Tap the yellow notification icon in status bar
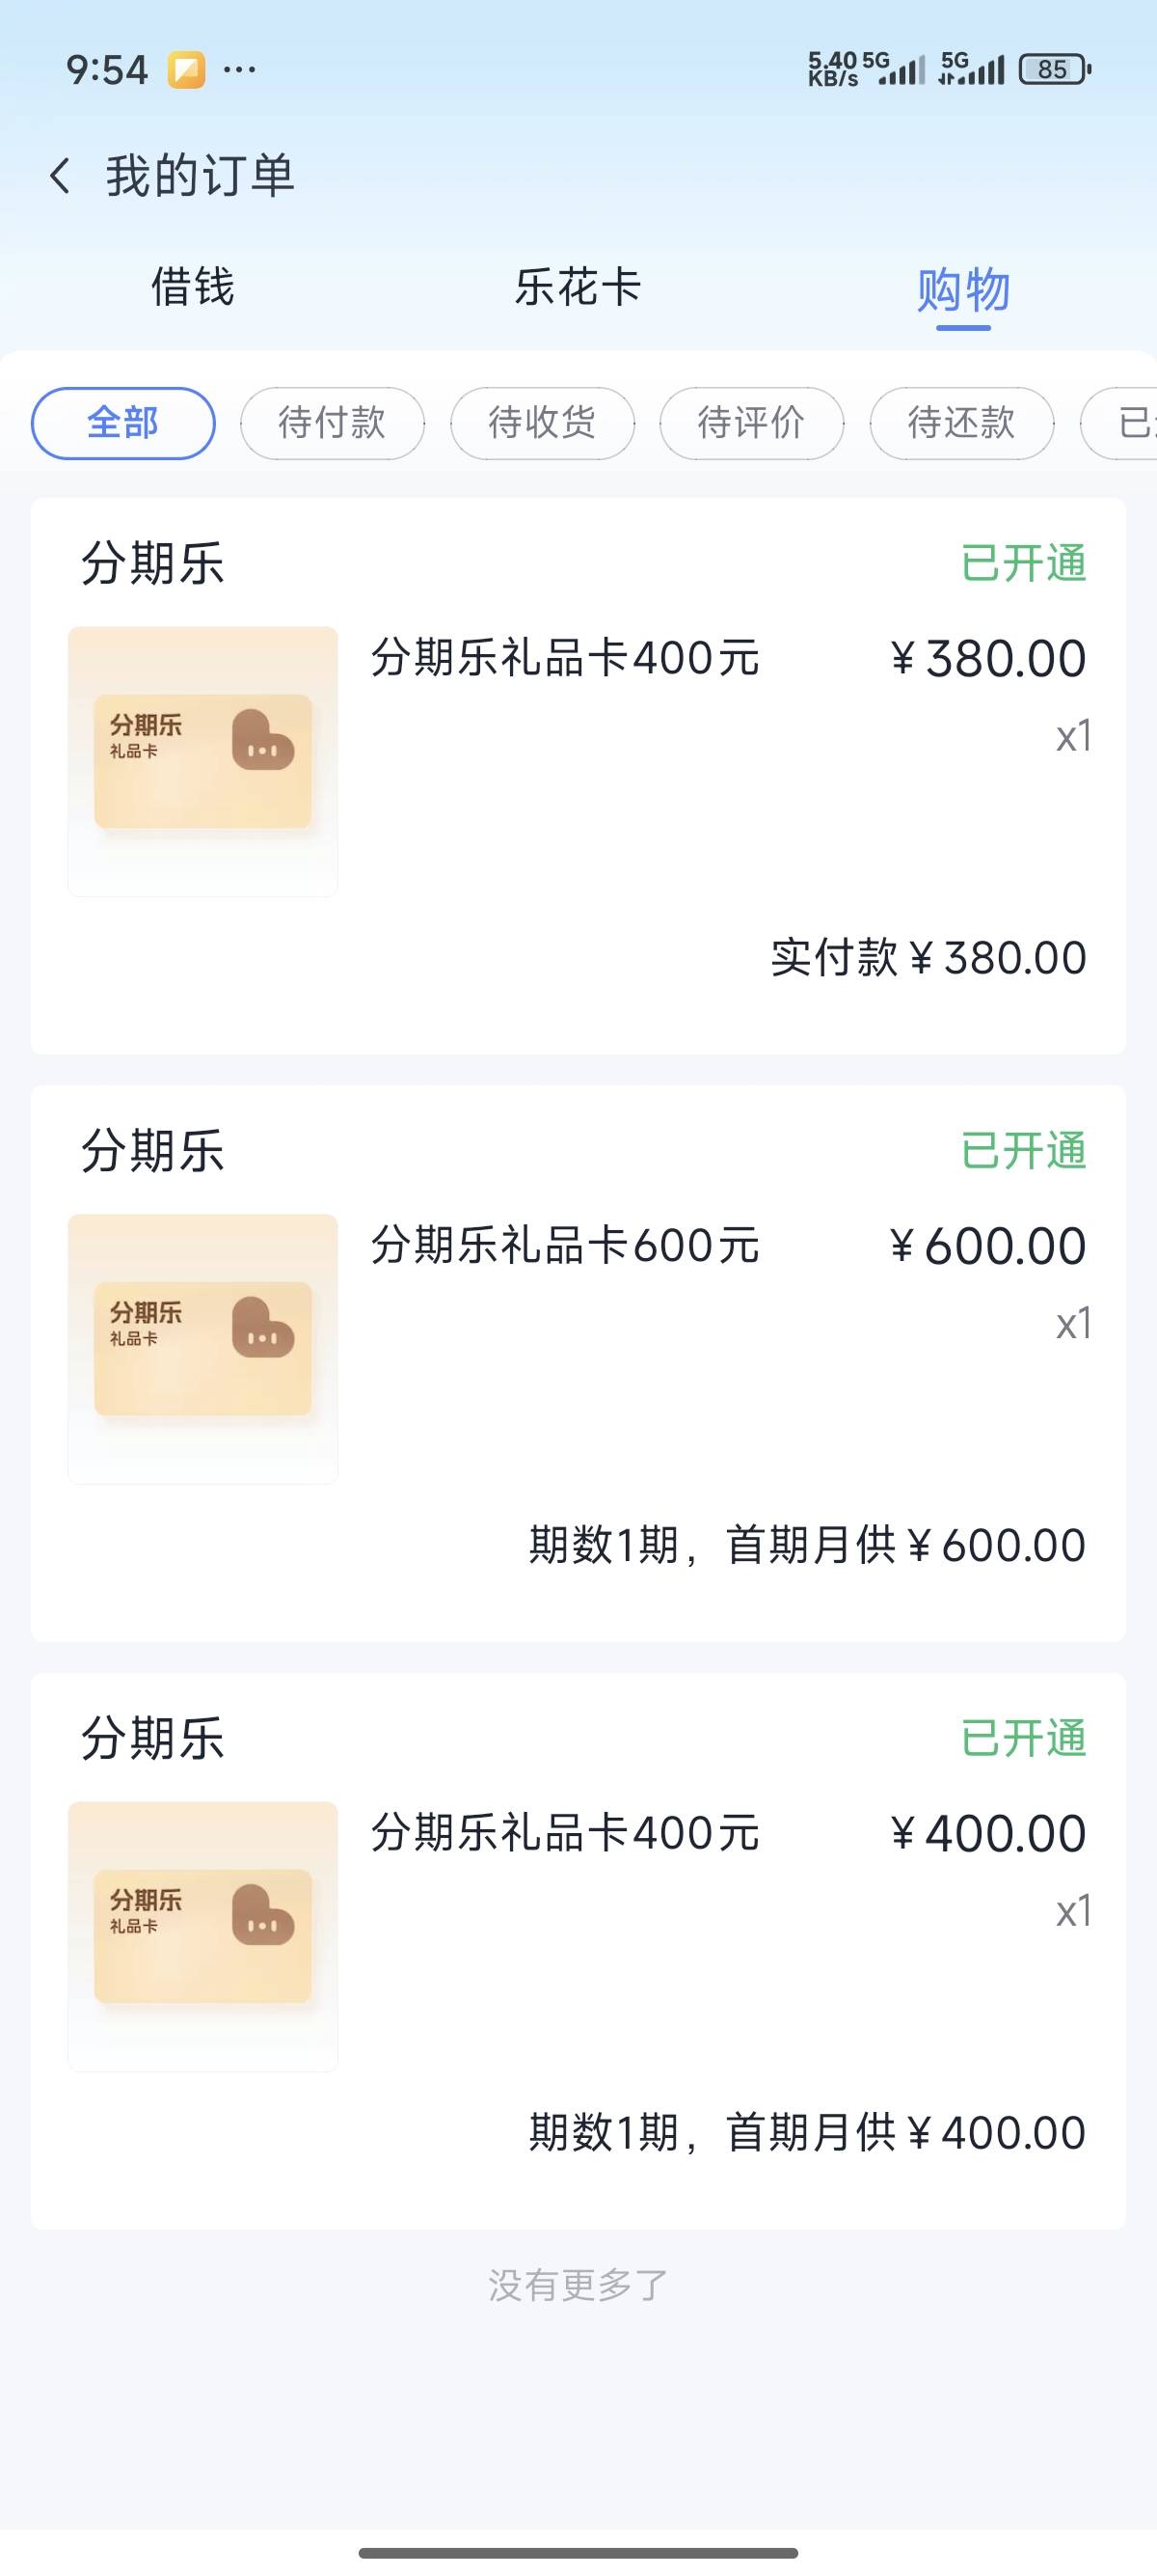 pyautogui.click(x=186, y=70)
